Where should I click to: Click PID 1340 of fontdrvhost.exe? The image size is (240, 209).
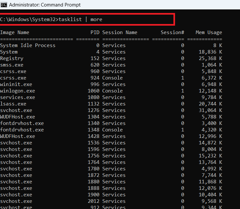(94, 123)
